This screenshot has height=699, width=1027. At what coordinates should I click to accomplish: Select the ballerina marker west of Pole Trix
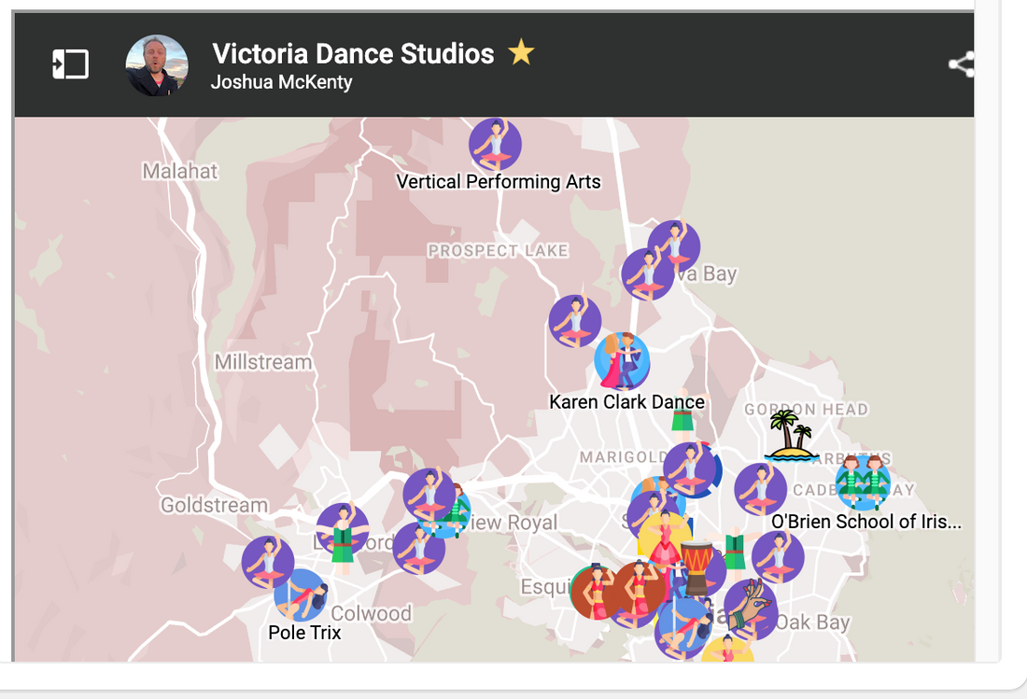click(x=268, y=562)
